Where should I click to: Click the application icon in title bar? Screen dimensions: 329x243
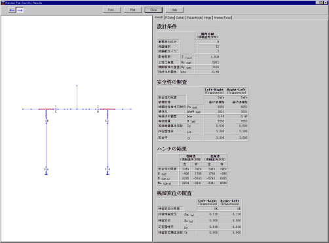tap(3, 3)
